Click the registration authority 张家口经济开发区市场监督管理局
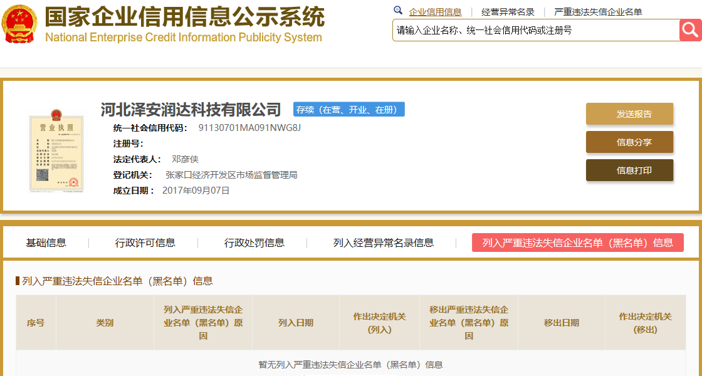This screenshot has height=376, width=702. click(231, 175)
